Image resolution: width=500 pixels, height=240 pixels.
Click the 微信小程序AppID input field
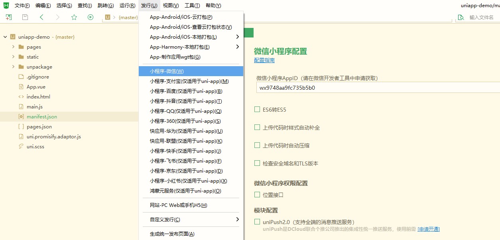378,88
